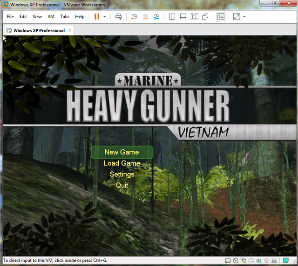
Task: Pause the virtual machine
Action: 97,17
